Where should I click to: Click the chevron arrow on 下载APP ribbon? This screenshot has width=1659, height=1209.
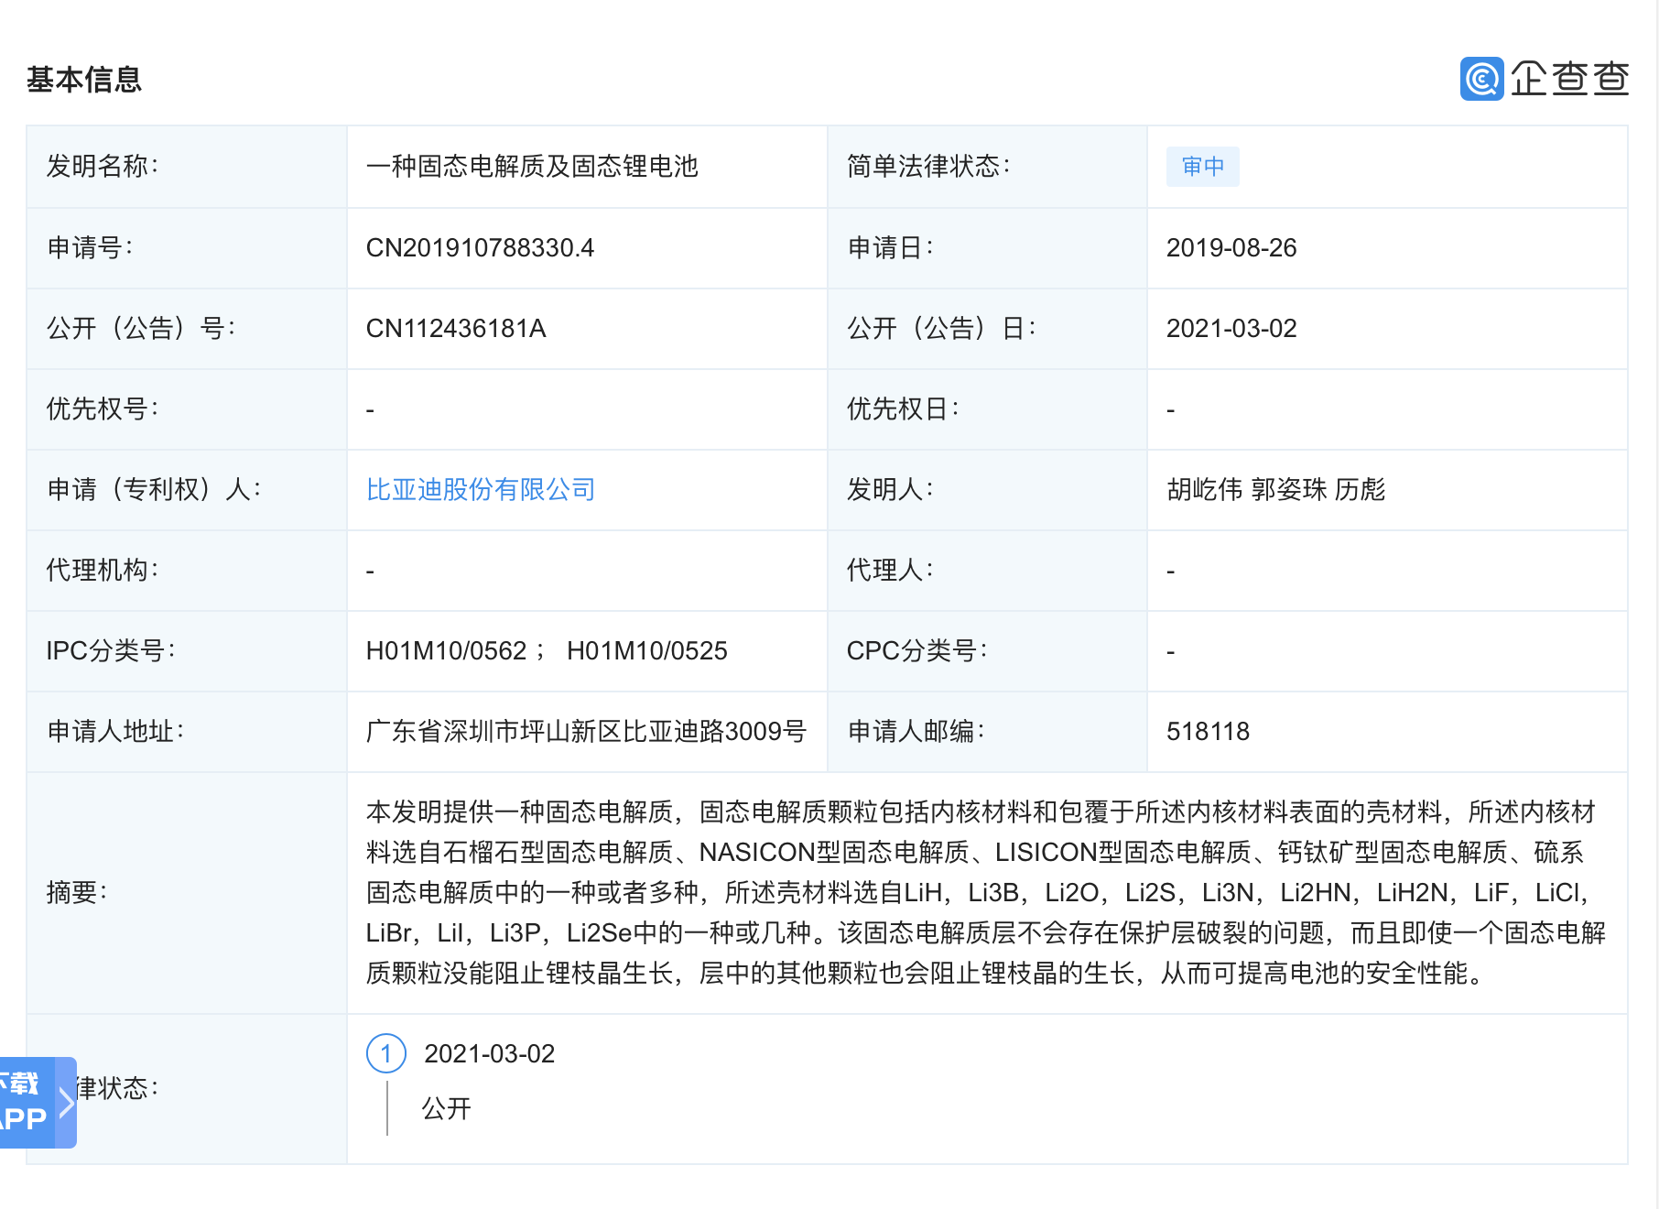point(65,1102)
